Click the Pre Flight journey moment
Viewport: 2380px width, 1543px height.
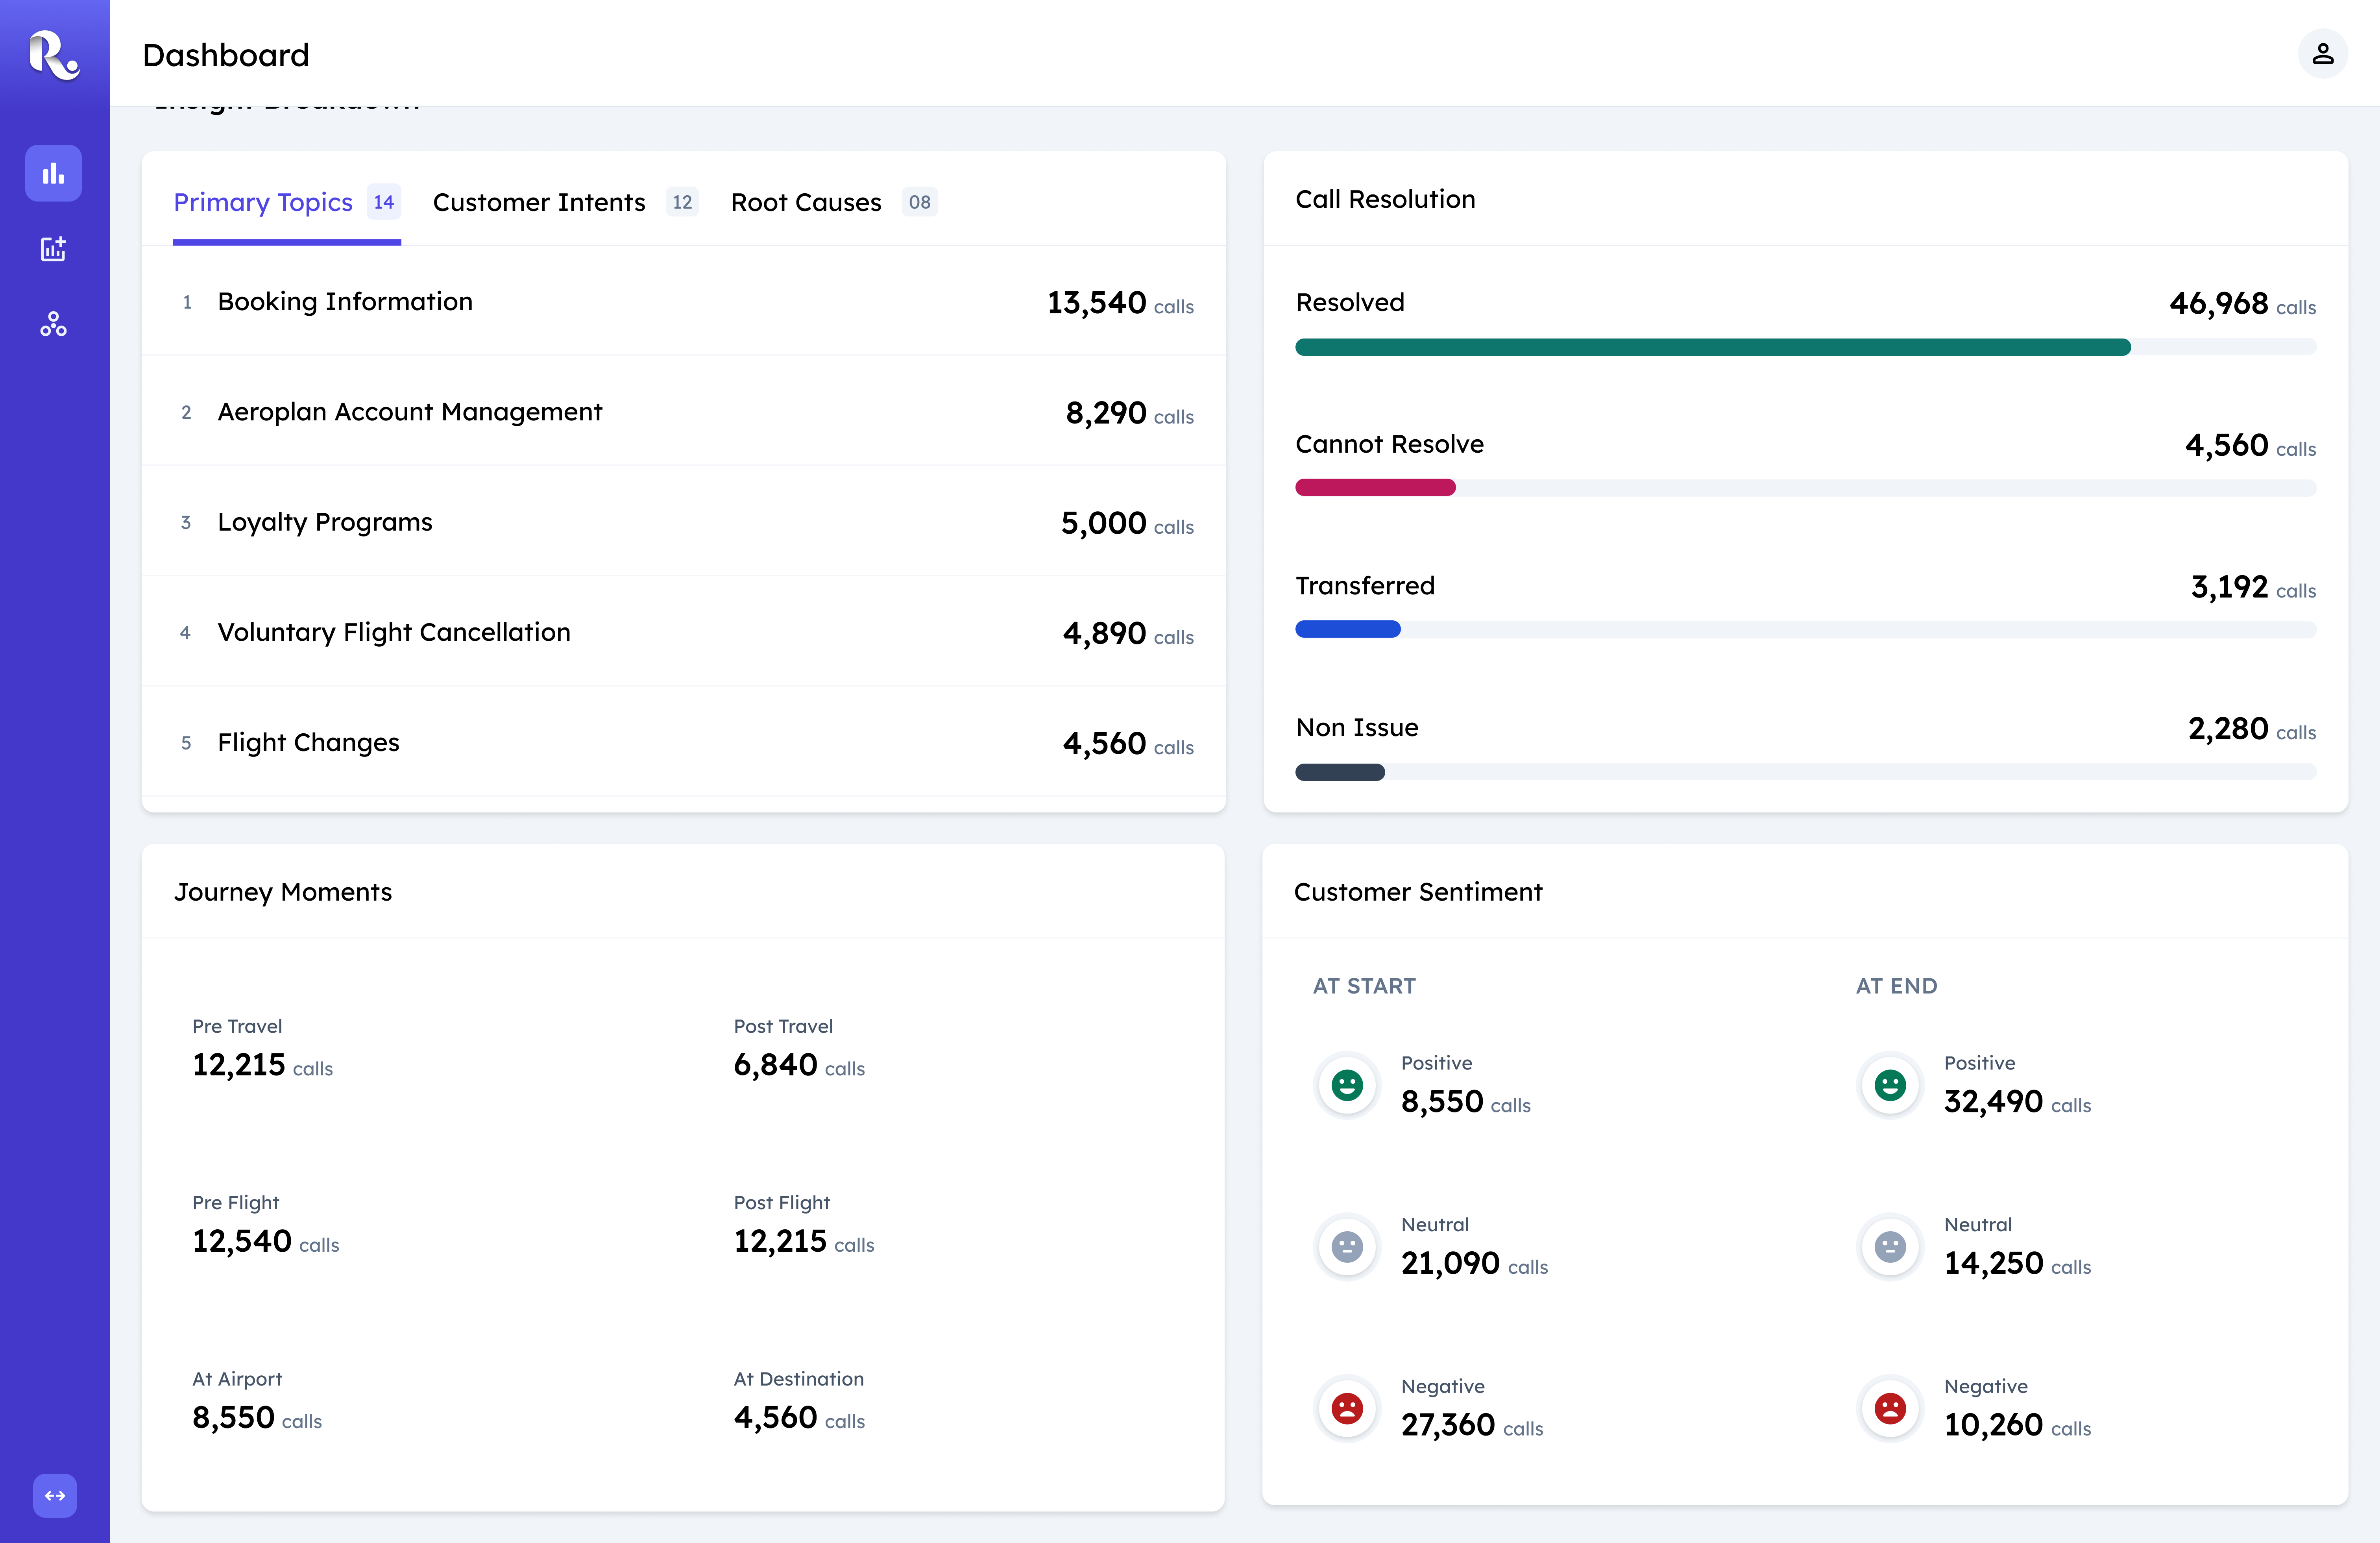click(266, 1225)
